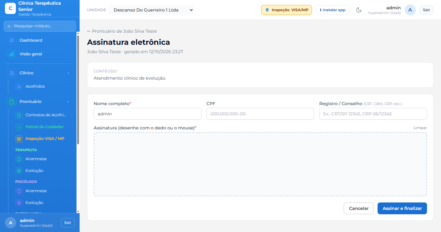Click the Painel do Cuidador checkmark icon

coord(19,127)
